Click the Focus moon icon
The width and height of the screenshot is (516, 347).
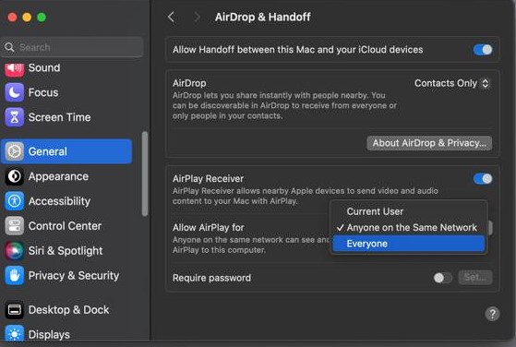point(14,92)
